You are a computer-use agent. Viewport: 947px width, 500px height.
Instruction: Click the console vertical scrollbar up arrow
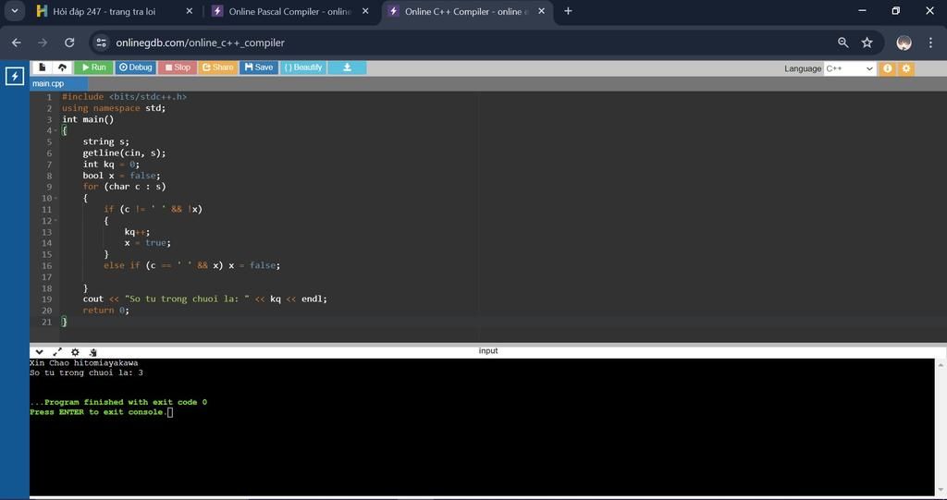(941, 365)
